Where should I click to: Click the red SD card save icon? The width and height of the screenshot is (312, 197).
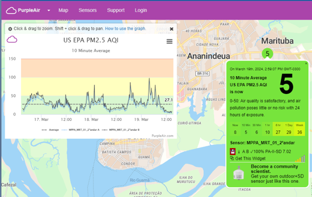233,152
